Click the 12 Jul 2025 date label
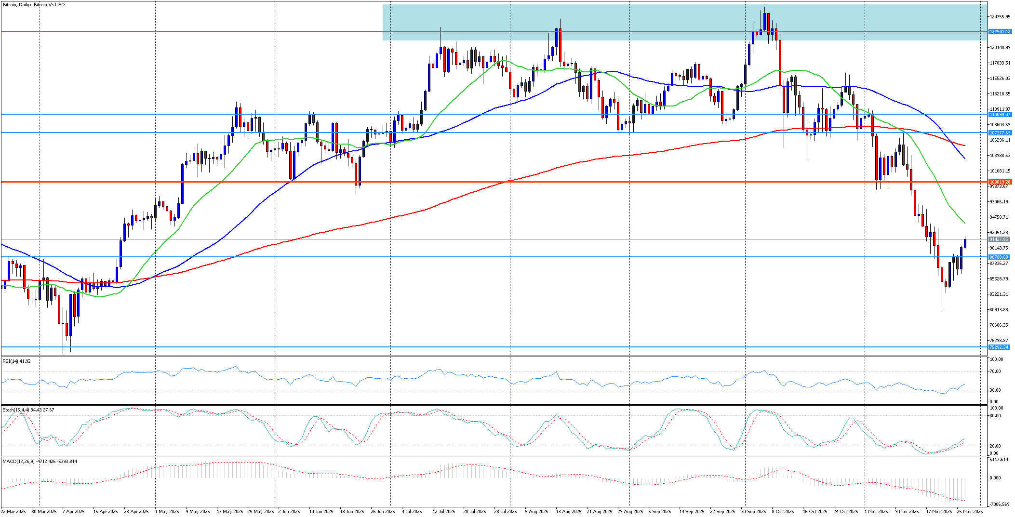Screen dimensions: 1015x517 coord(444,511)
